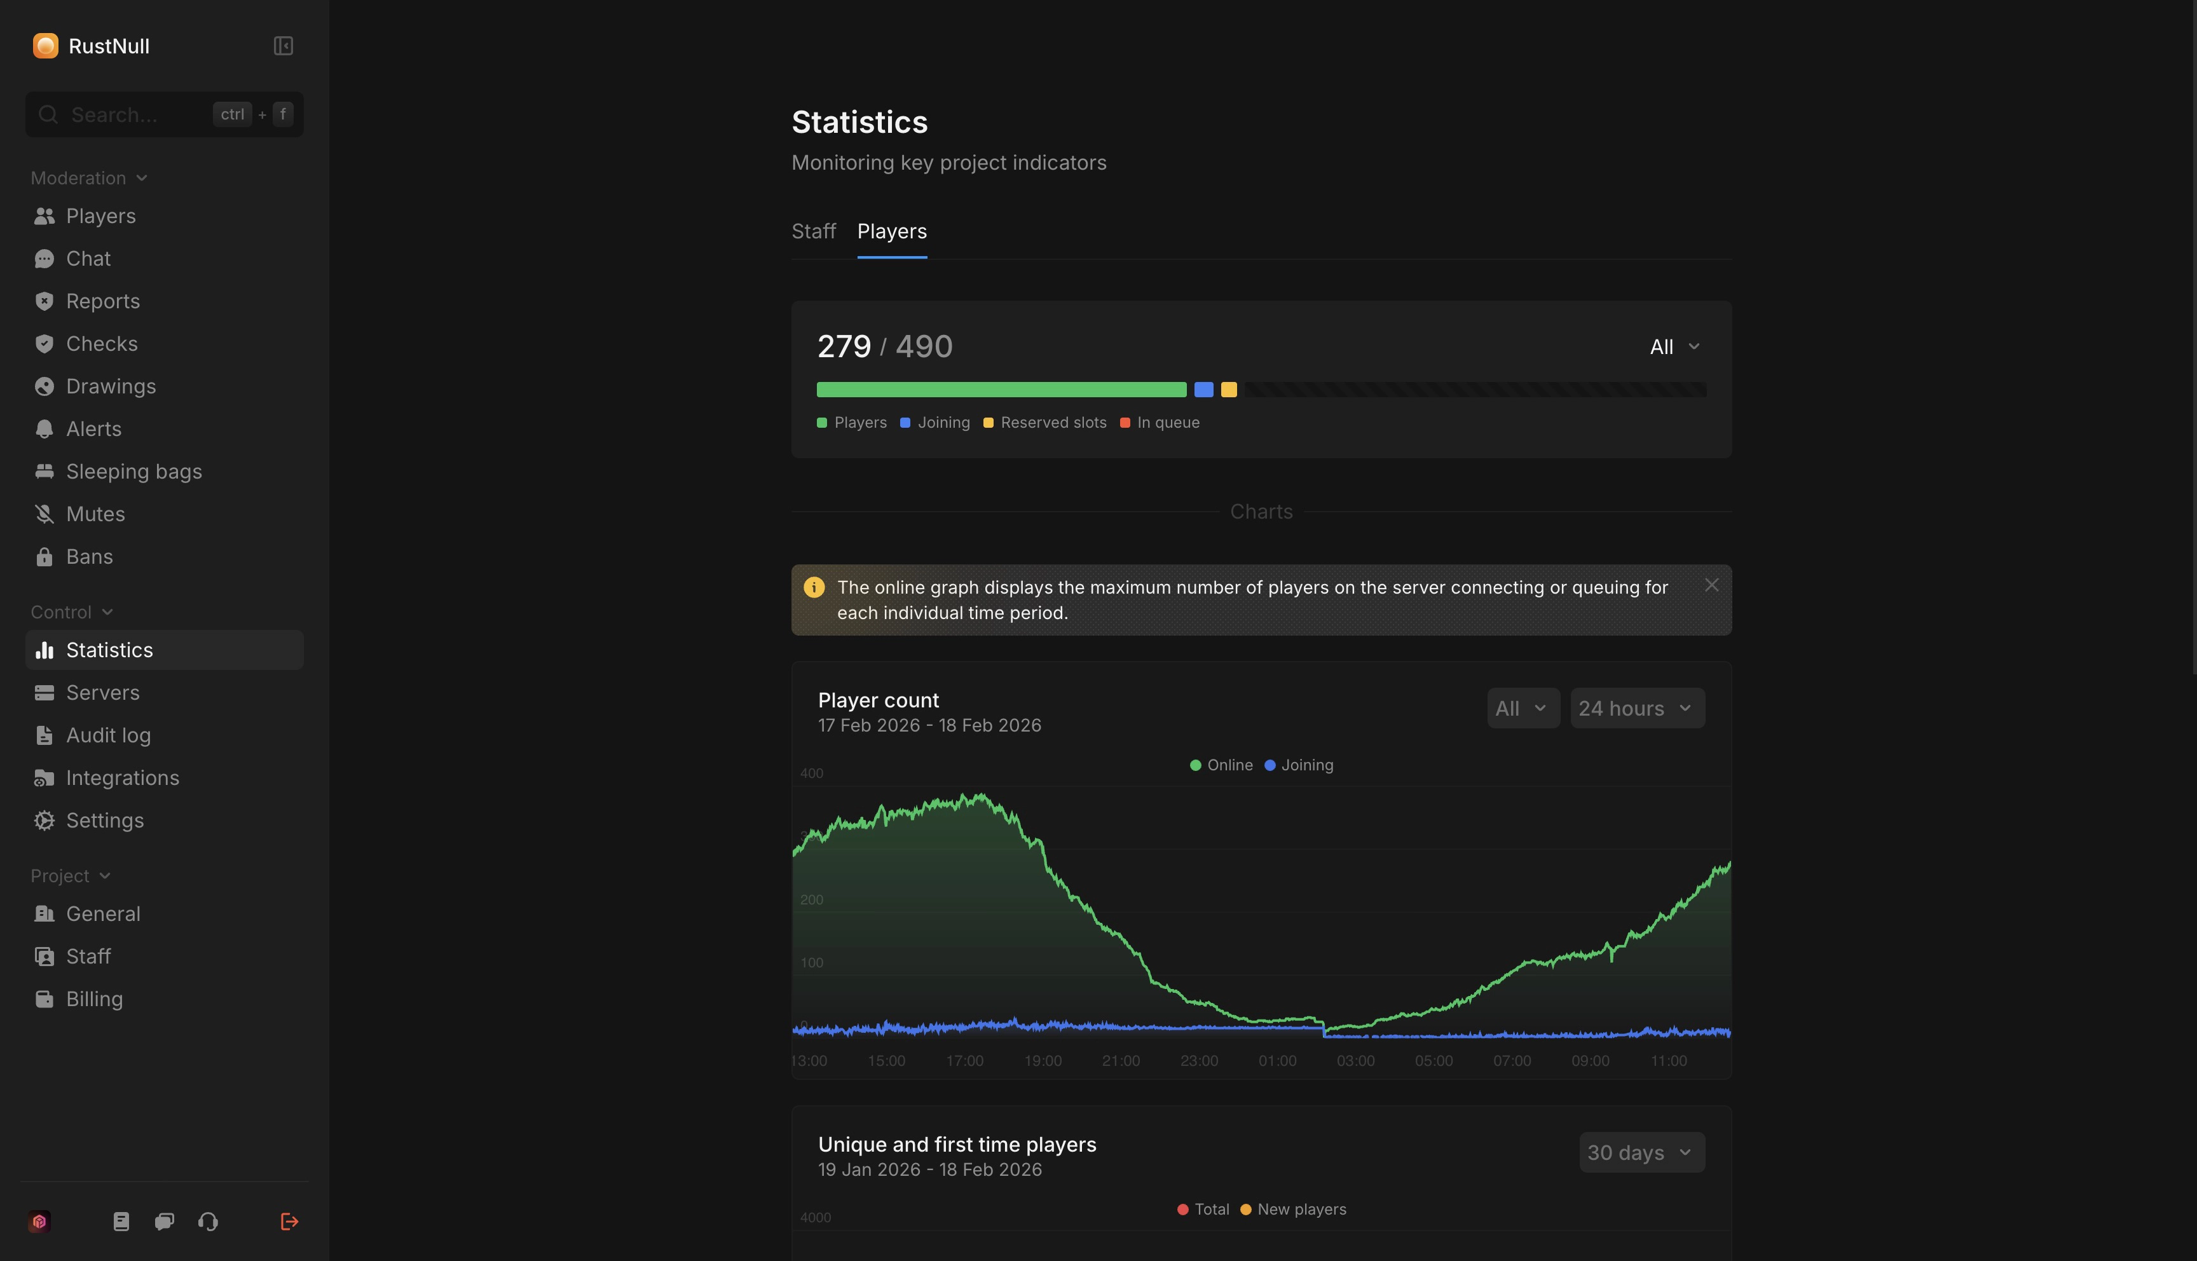Click the headset support icon at bottom
The height and width of the screenshot is (1261, 2197).
(207, 1221)
